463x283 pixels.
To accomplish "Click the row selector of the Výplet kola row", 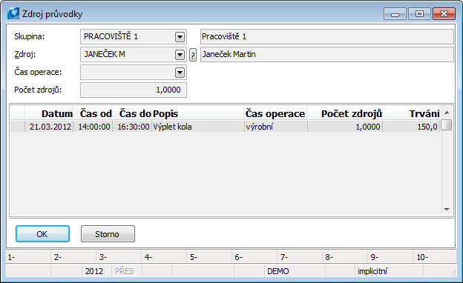I will click(x=17, y=127).
